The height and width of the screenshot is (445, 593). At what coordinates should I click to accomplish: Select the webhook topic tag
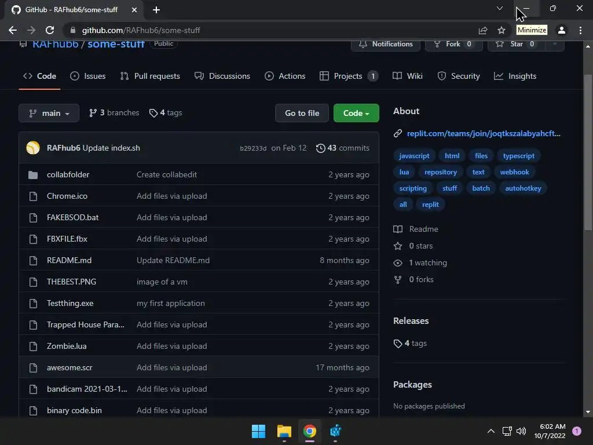pos(514,172)
